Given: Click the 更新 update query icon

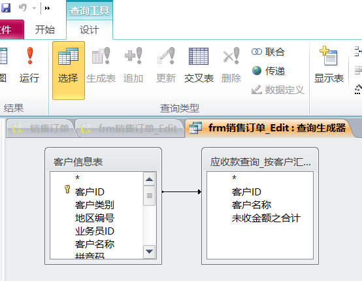Looking at the screenshot, I should [166, 56].
